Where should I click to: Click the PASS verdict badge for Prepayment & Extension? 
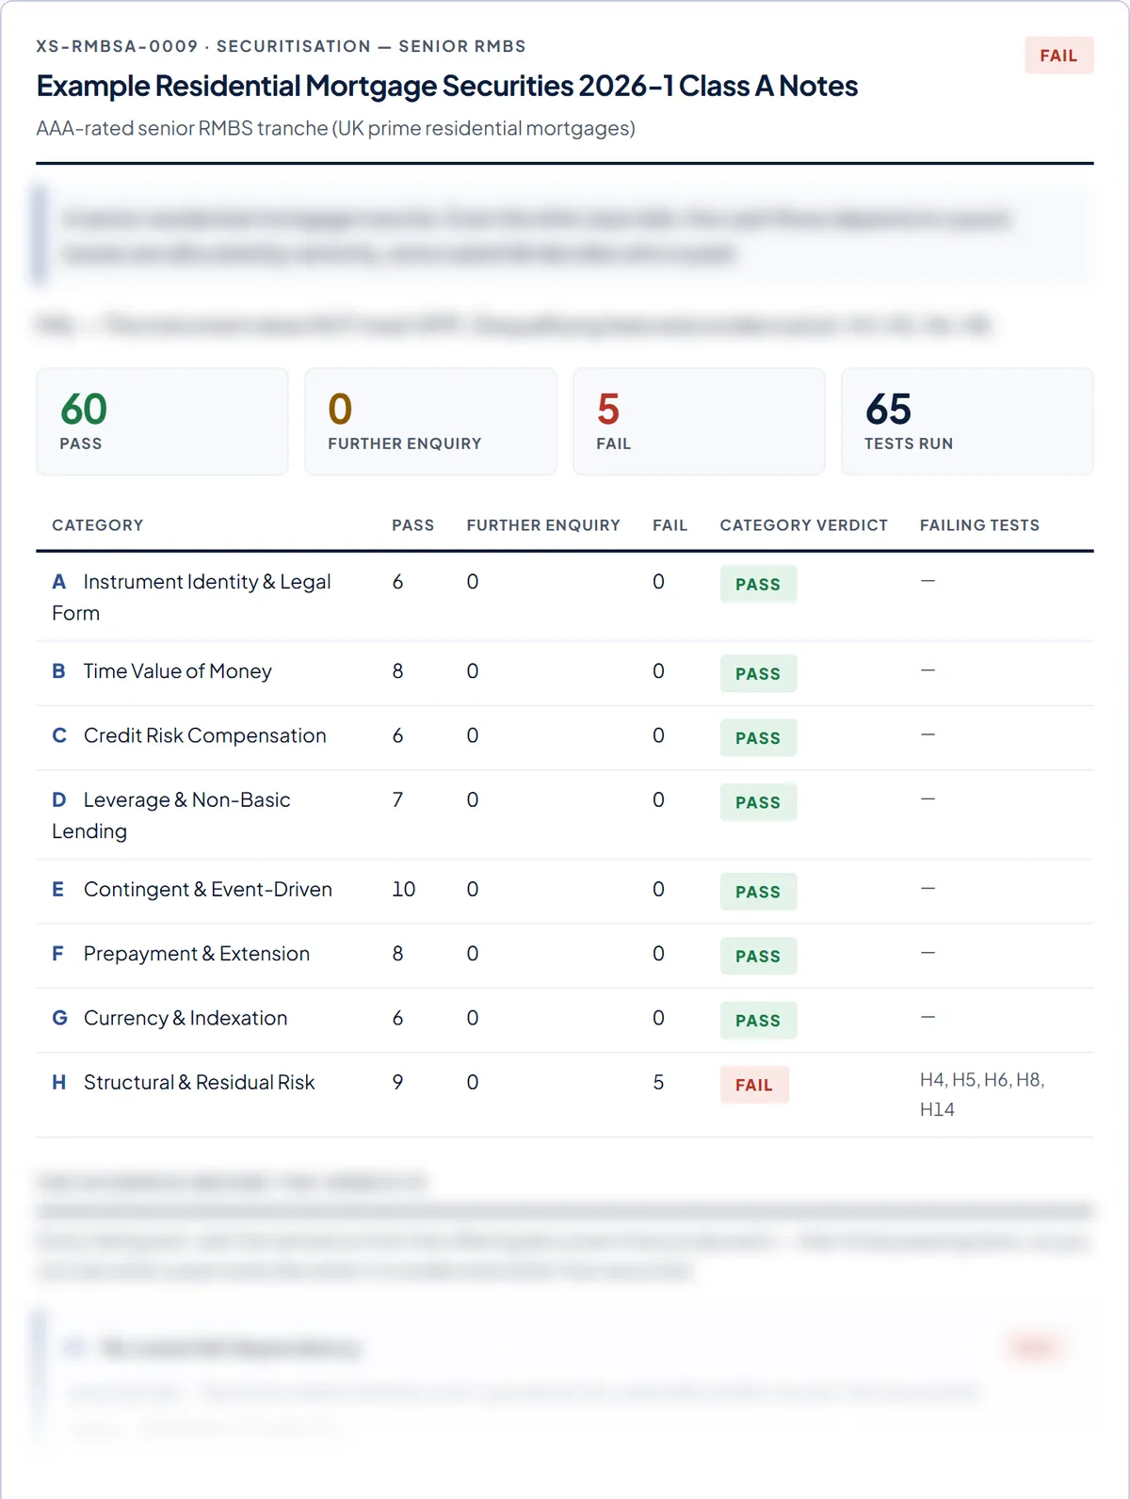click(758, 956)
